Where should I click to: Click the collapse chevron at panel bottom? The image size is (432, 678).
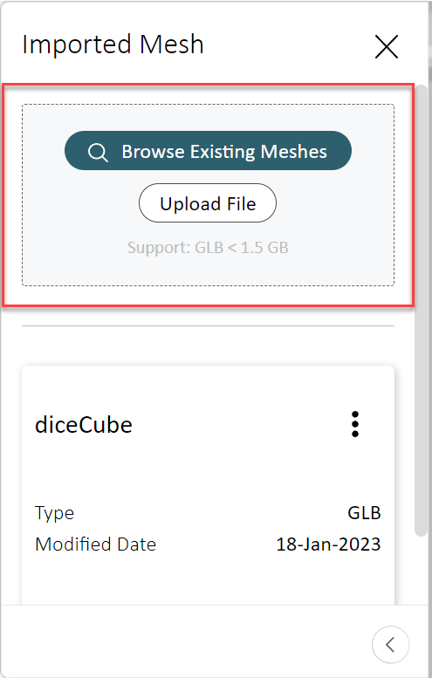coord(390,645)
